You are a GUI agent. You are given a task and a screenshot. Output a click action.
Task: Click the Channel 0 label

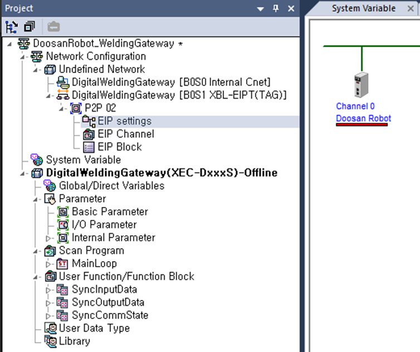tap(355, 106)
